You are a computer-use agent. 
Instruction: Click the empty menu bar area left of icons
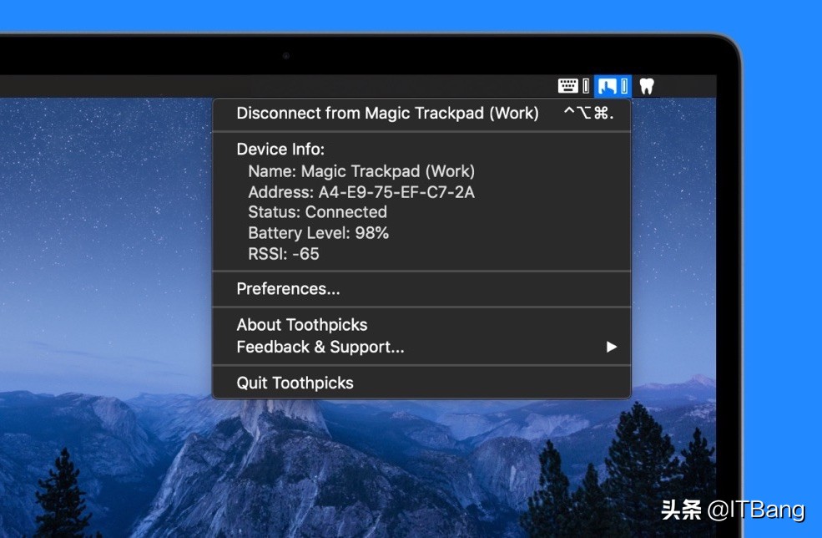[334, 86]
